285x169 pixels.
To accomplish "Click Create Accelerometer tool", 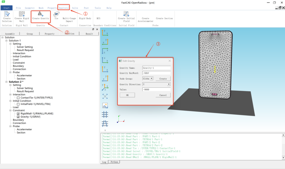I will 145,20.
